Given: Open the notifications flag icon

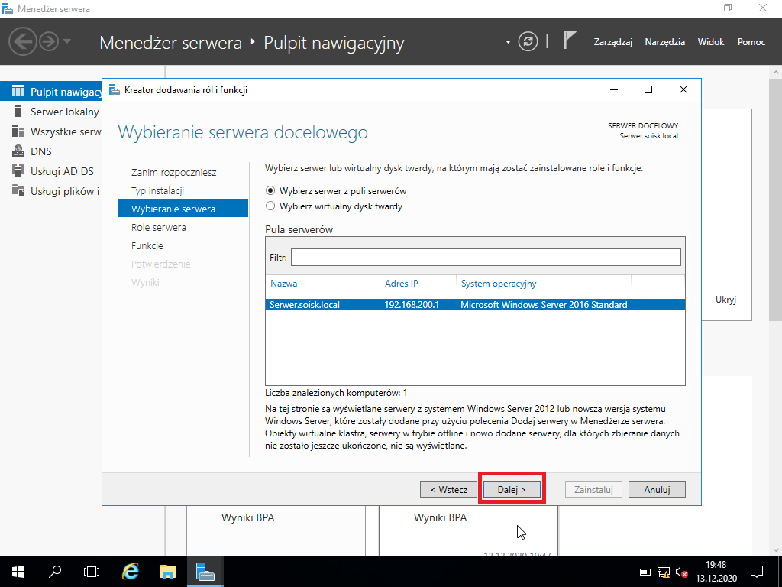Looking at the screenshot, I should [569, 40].
